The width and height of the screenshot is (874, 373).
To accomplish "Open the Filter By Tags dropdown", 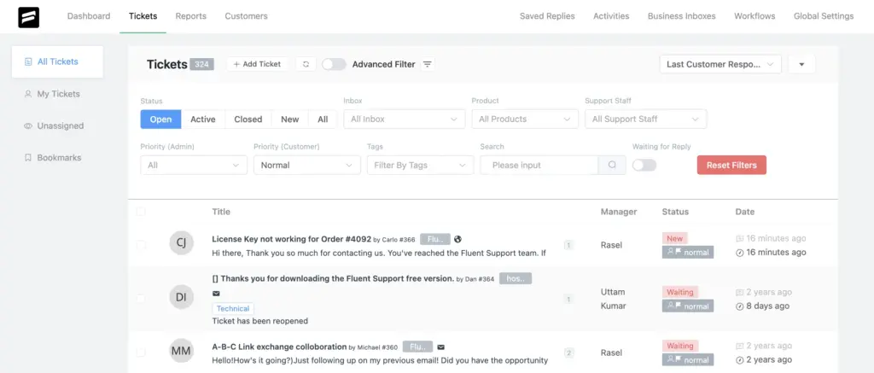I will coord(420,165).
